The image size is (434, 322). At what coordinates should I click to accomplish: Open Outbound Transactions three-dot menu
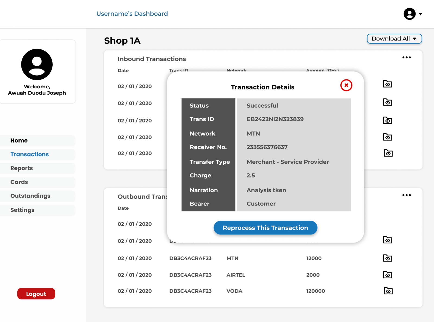(407, 195)
